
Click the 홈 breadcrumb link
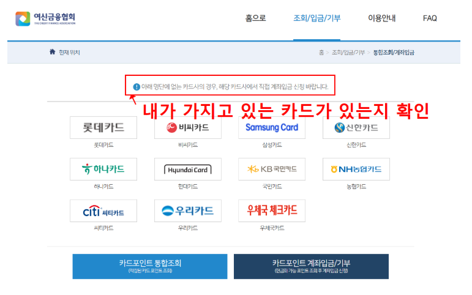point(321,53)
